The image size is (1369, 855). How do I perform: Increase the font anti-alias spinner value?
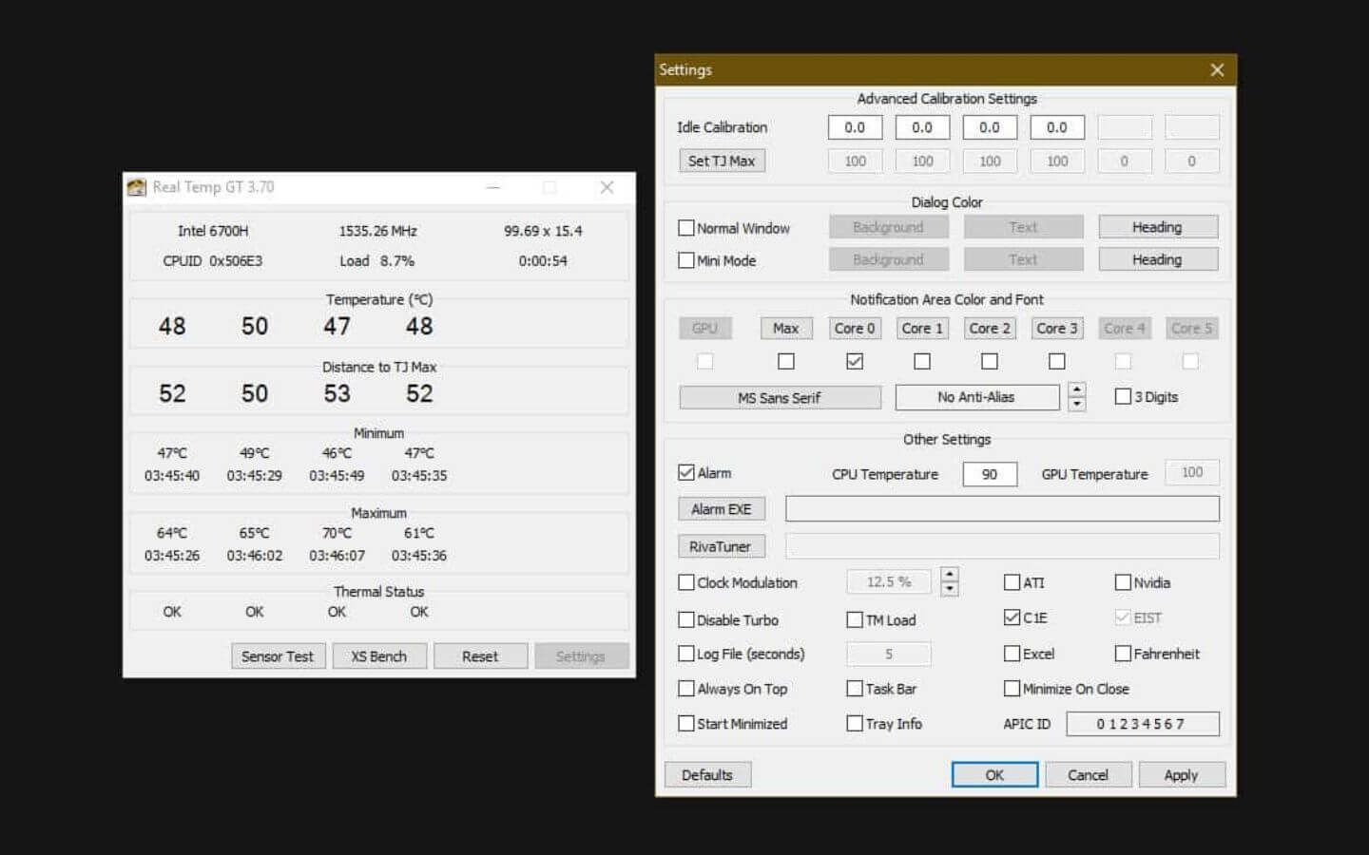[1076, 389]
